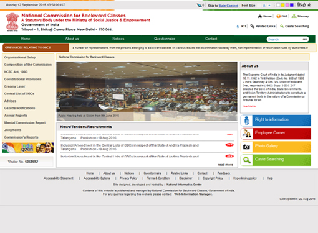Select the blue color theme swatch
The image size is (318, 233).
292,5
